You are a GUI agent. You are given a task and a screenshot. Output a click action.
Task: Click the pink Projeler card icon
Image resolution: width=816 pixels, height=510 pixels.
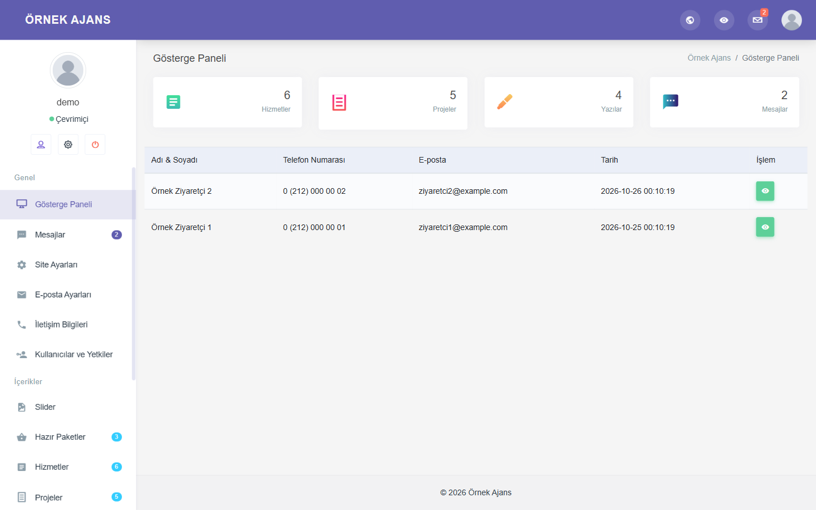(339, 103)
